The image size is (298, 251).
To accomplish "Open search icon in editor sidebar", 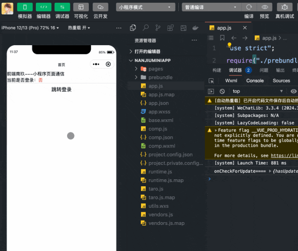I will click(146, 28).
